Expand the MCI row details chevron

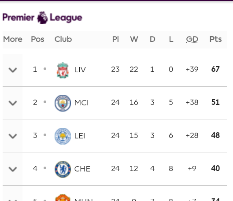13,103
